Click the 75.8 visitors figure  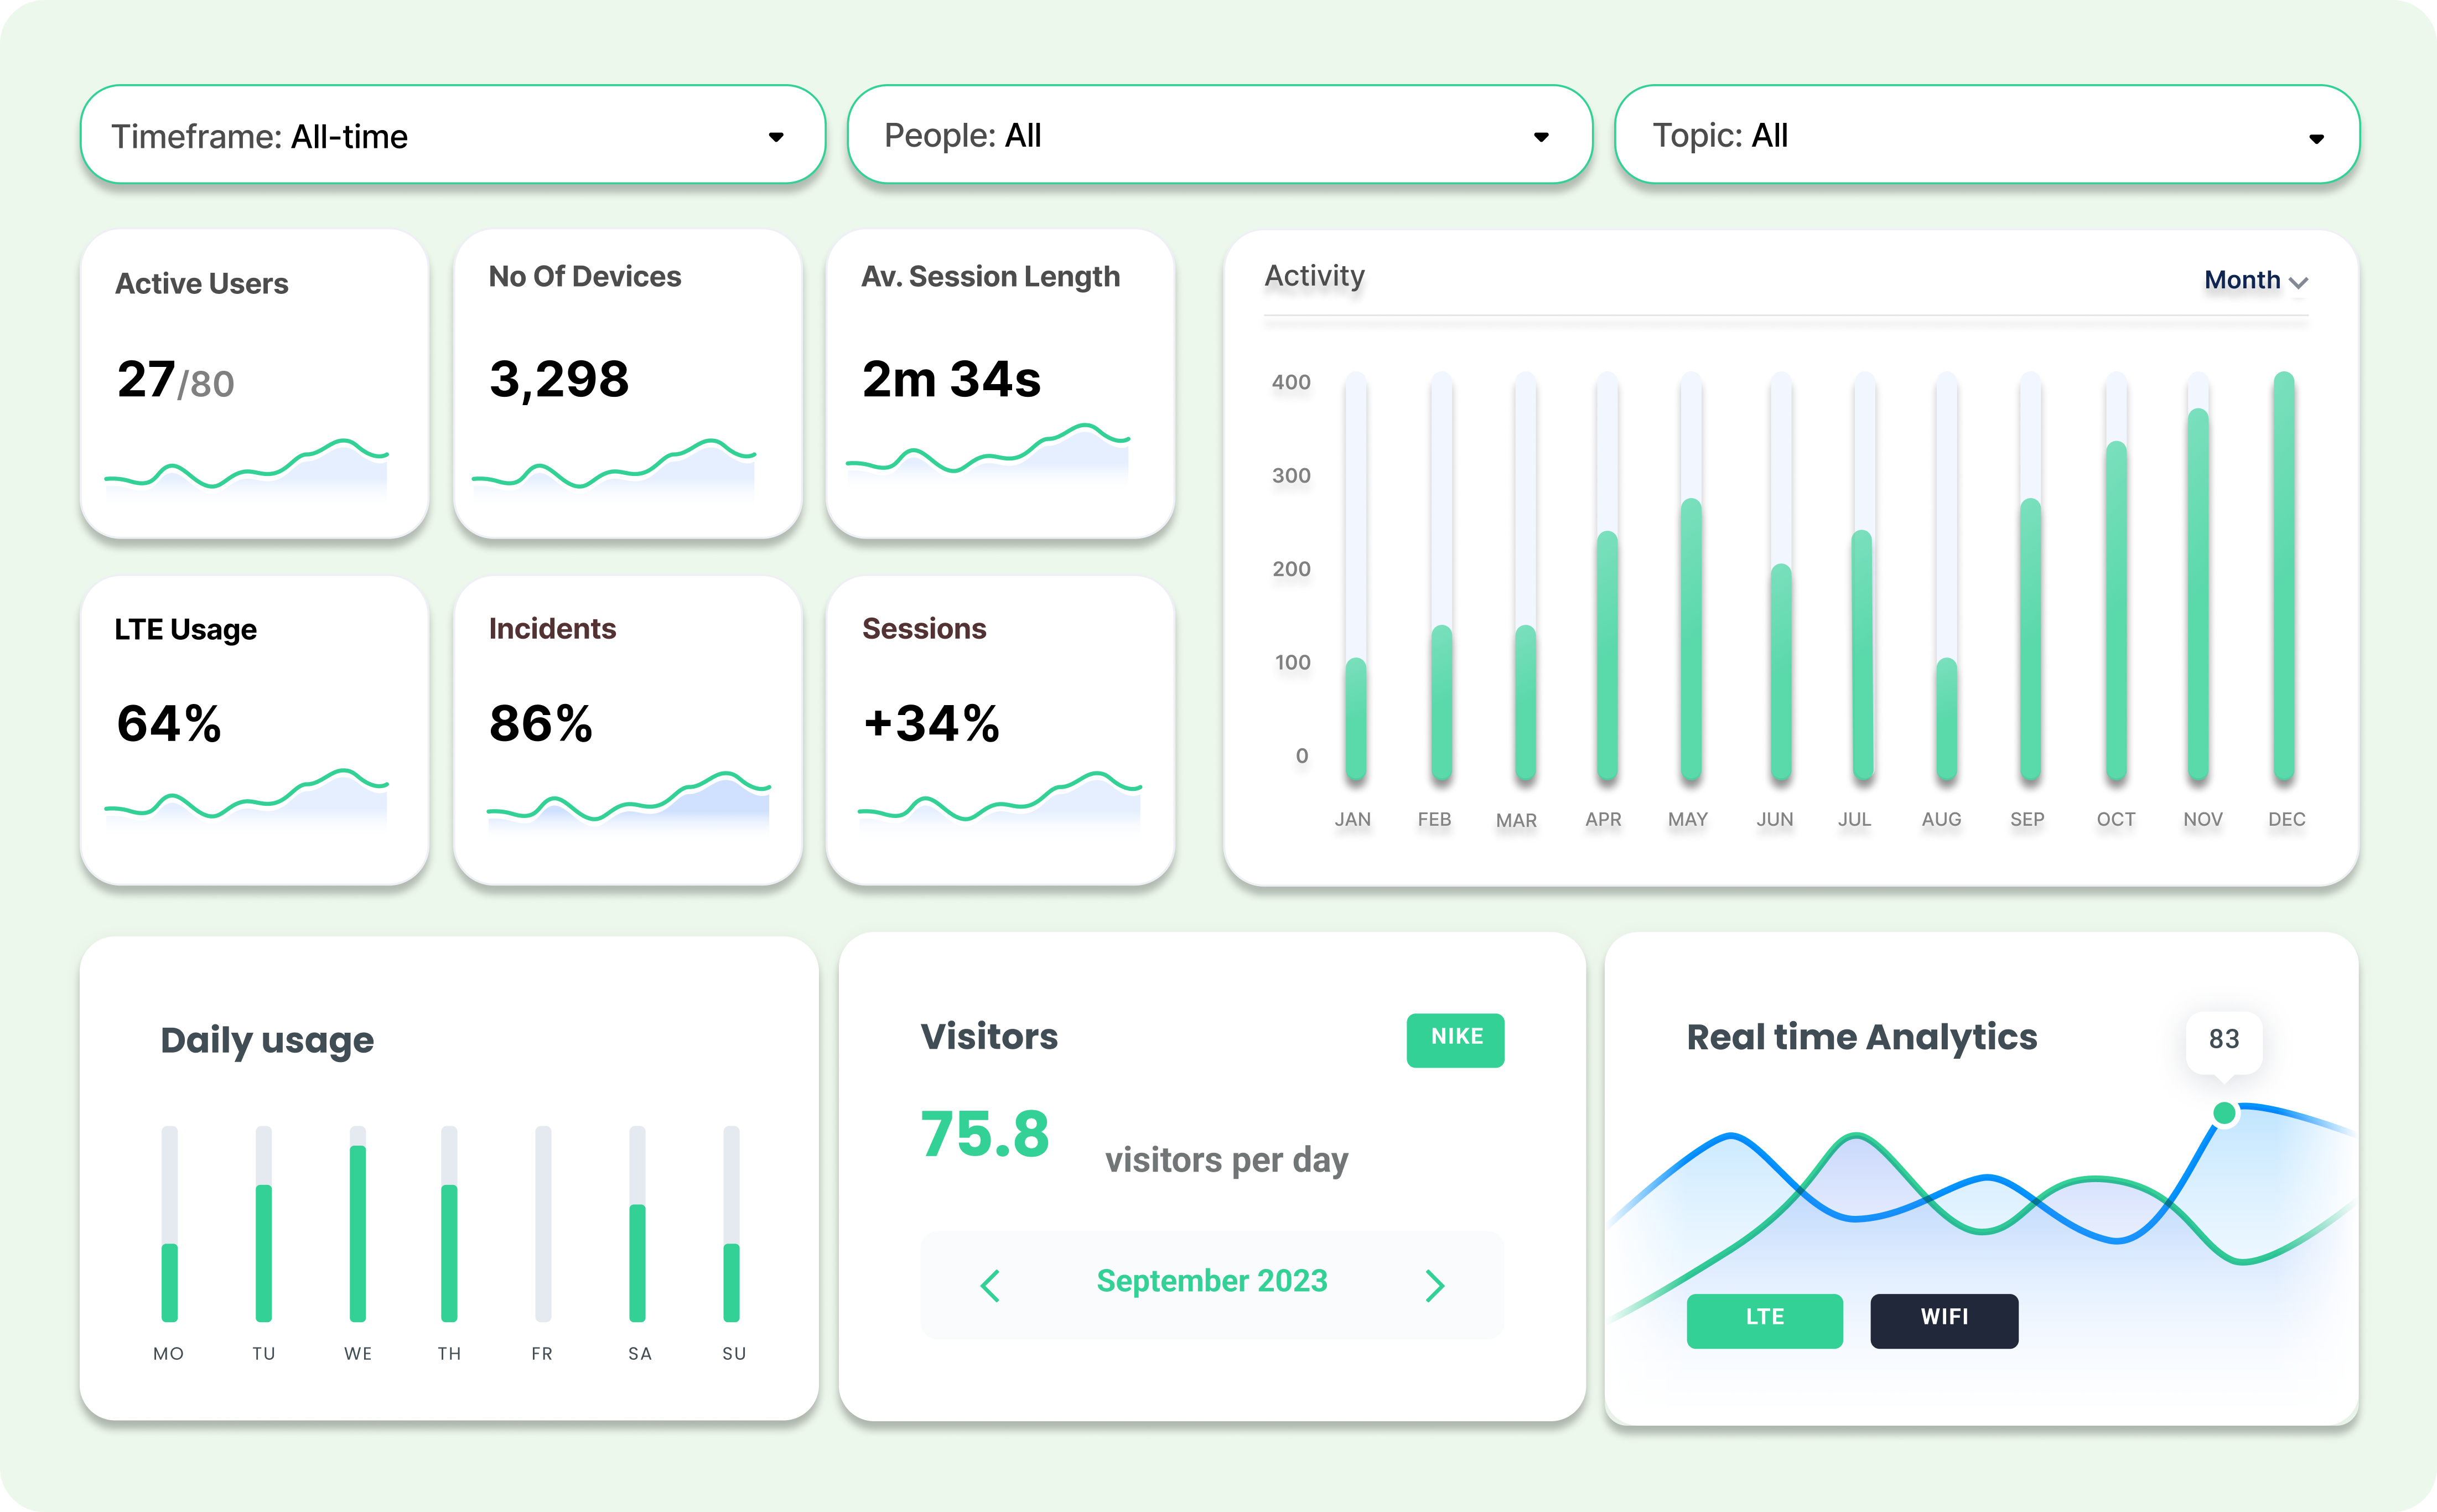(x=984, y=1135)
